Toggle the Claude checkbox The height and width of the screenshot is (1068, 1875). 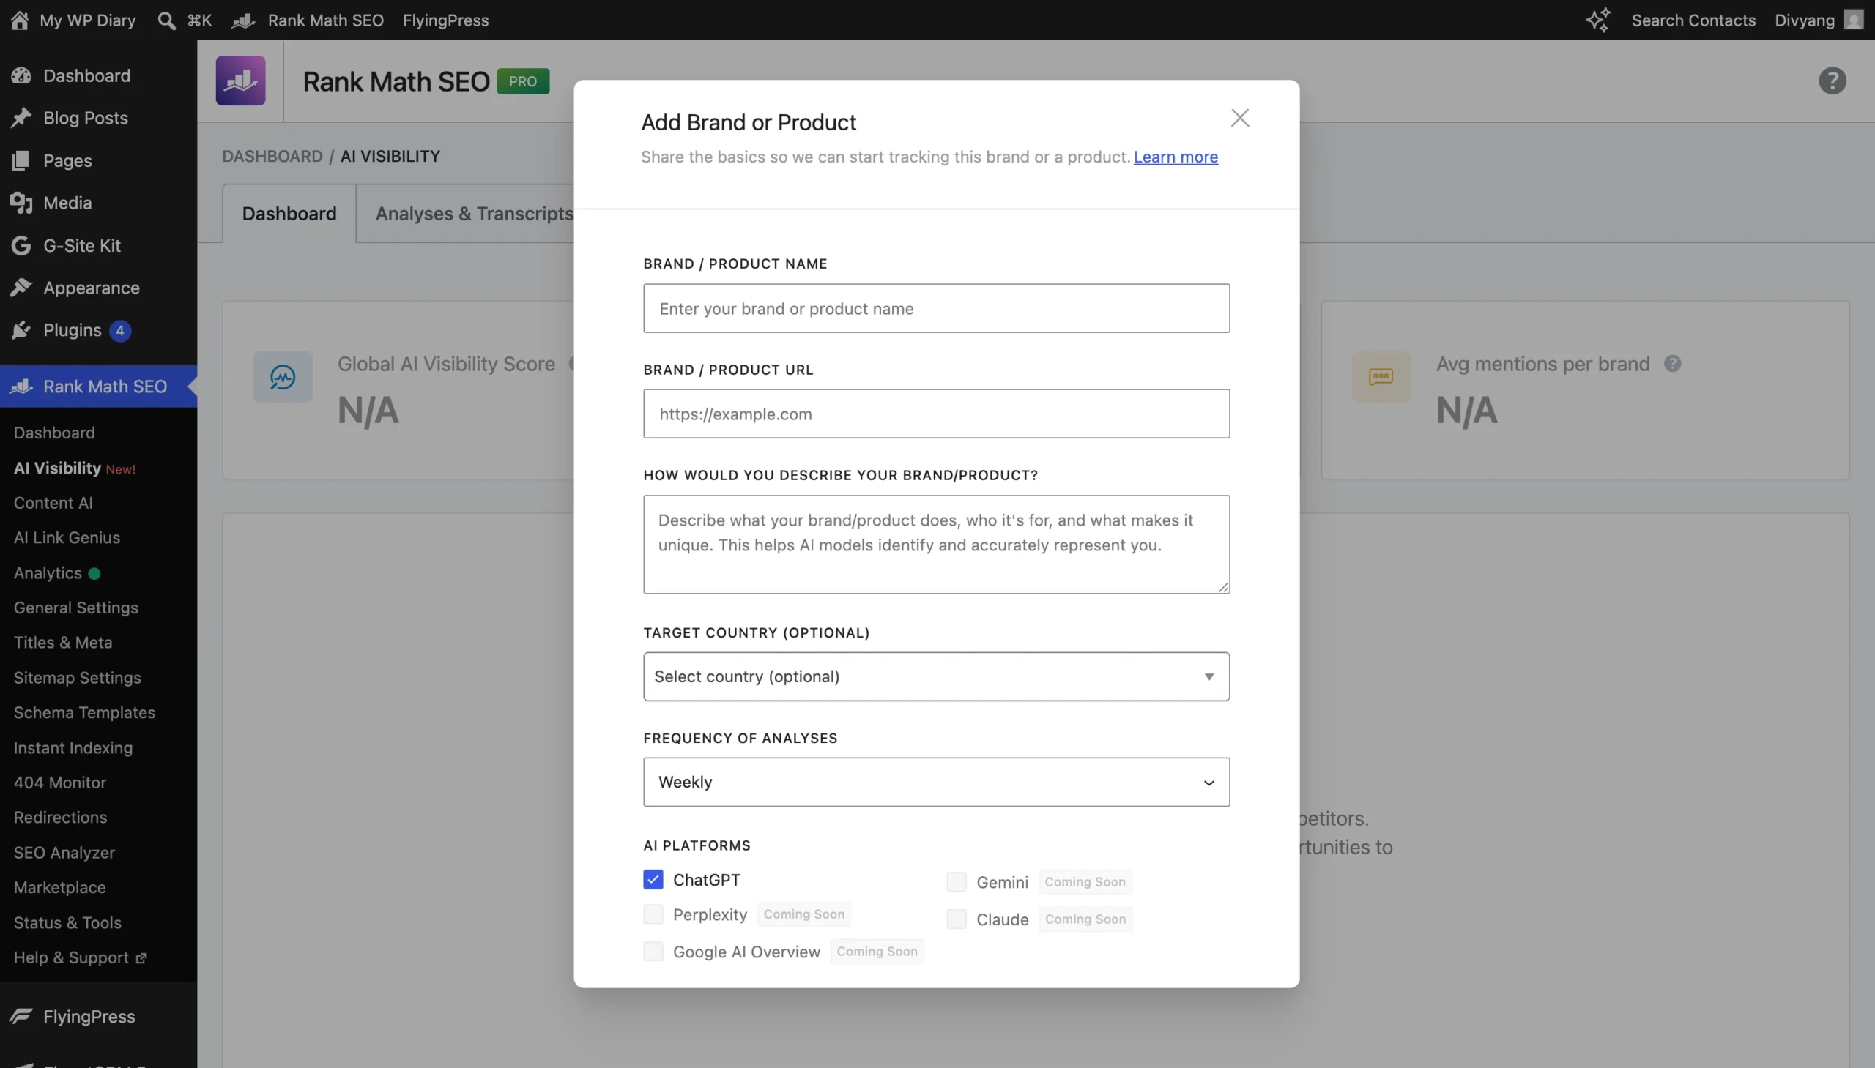coord(957,919)
